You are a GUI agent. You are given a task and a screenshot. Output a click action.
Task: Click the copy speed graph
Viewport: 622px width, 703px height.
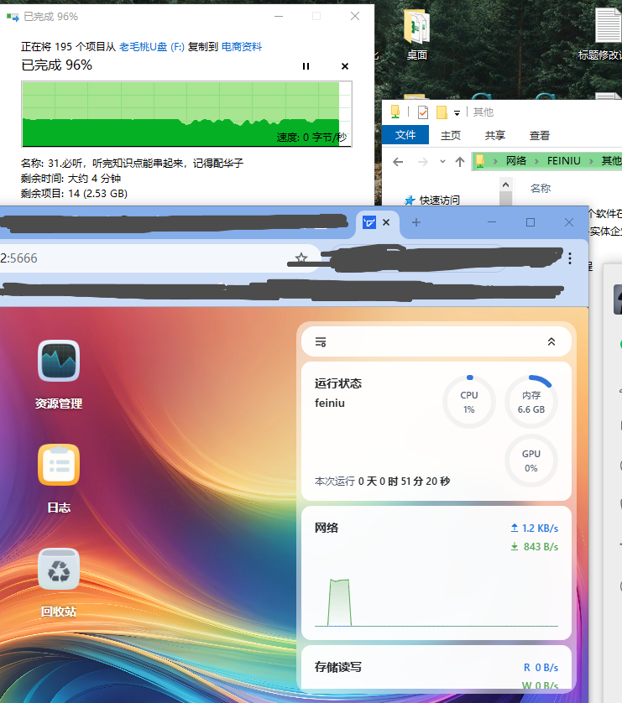(x=186, y=114)
